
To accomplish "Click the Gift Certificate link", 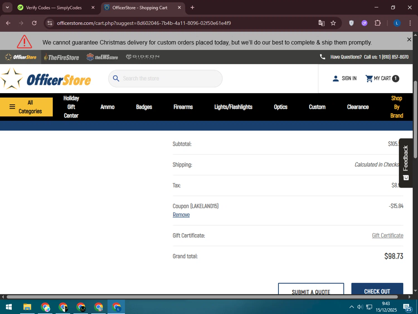I will (x=388, y=235).
